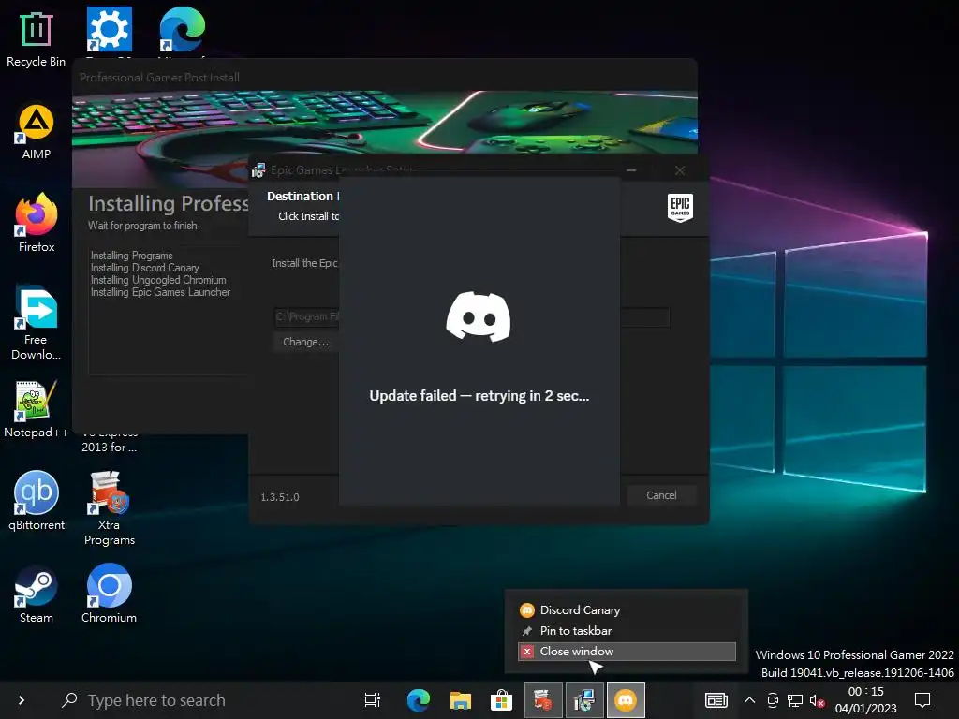
Task: Click Change... in Epic Games setup
Action: click(x=306, y=342)
